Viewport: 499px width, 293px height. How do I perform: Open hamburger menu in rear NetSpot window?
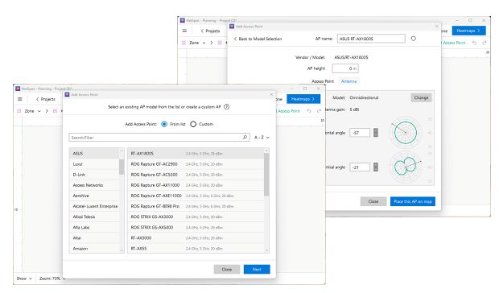tap(184, 31)
